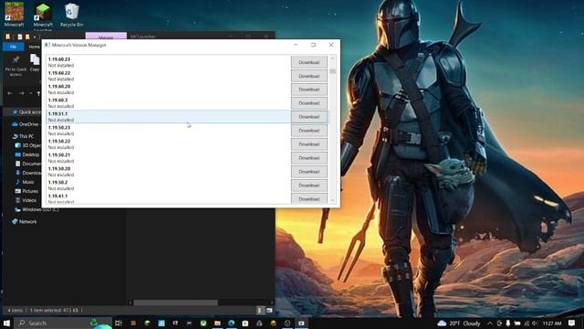Download Minecraft version 1.19.50.20
This screenshot has height=329, width=584.
click(x=309, y=172)
